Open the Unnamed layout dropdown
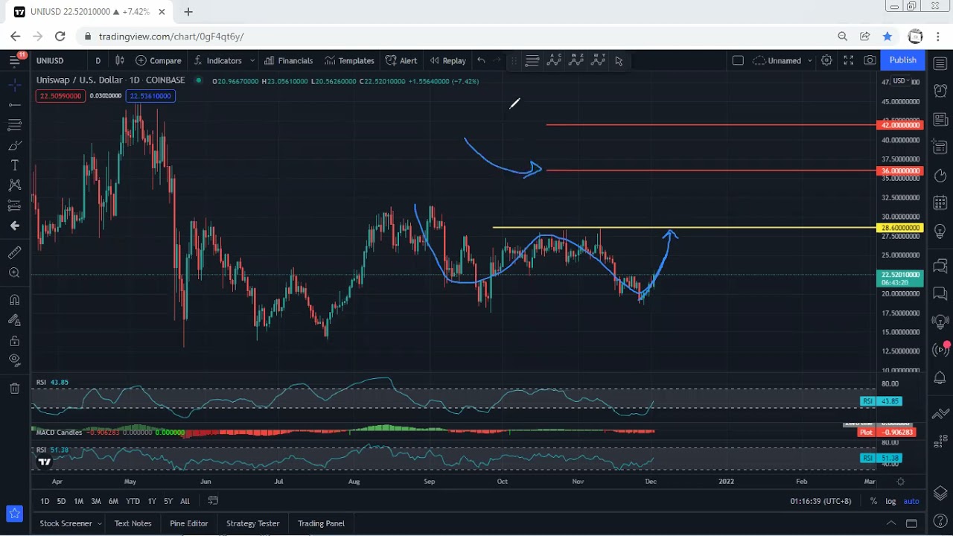953x536 pixels. (x=783, y=60)
